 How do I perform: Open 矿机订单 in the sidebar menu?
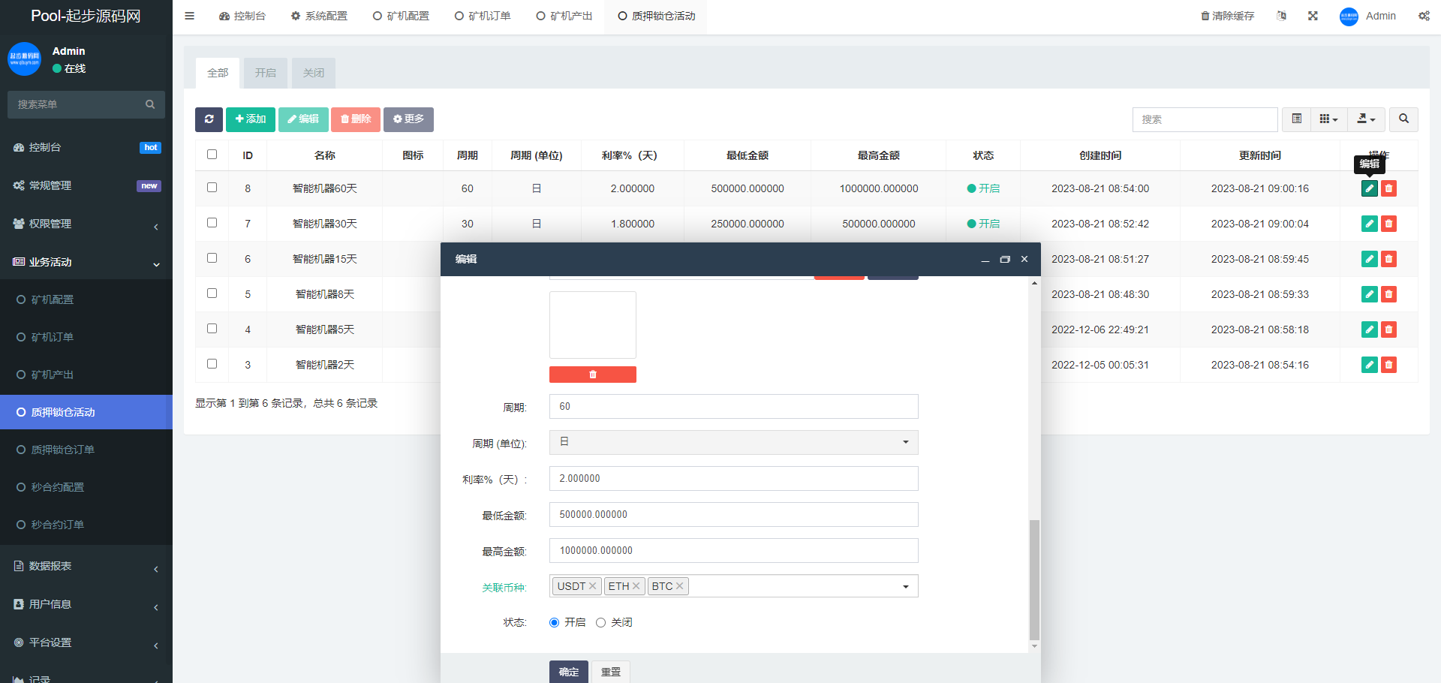coord(53,337)
